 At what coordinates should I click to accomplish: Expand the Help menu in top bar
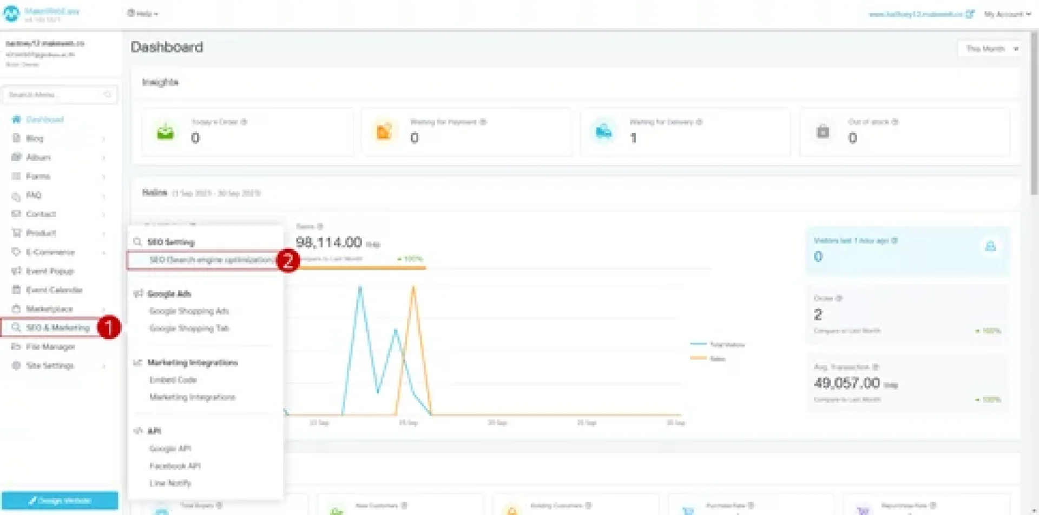[143, 14]
